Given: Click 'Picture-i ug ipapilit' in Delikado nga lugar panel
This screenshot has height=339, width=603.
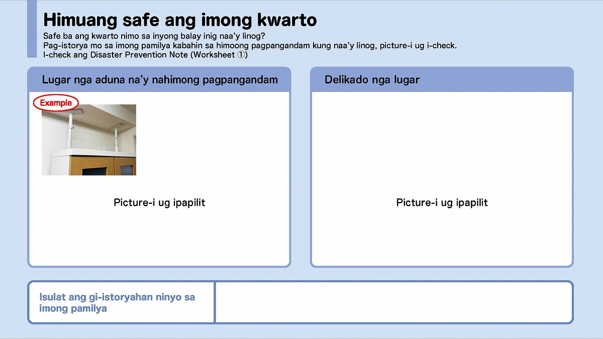Looking at the screenshot, I should point(442,203).
